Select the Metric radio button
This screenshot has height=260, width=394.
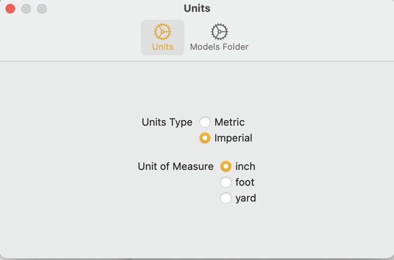[x=205, y=122]
